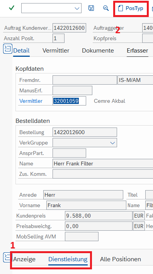Click the magnifier check icon
This screenshot has height=274, width=153.
(x=106, y=8)
